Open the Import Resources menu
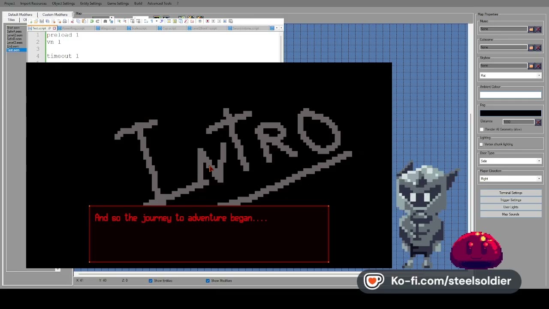The image size is (549, 309). coord(33,3)
